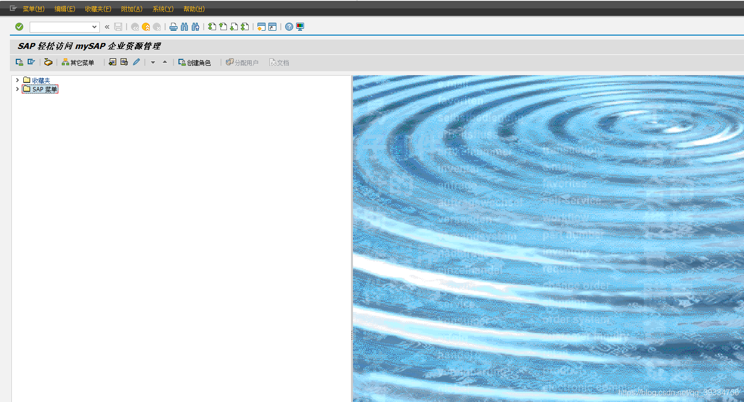The height and width of the screenshot is (402, 744).
Task: Create a new session icon
Action: (x=262, y=27)
